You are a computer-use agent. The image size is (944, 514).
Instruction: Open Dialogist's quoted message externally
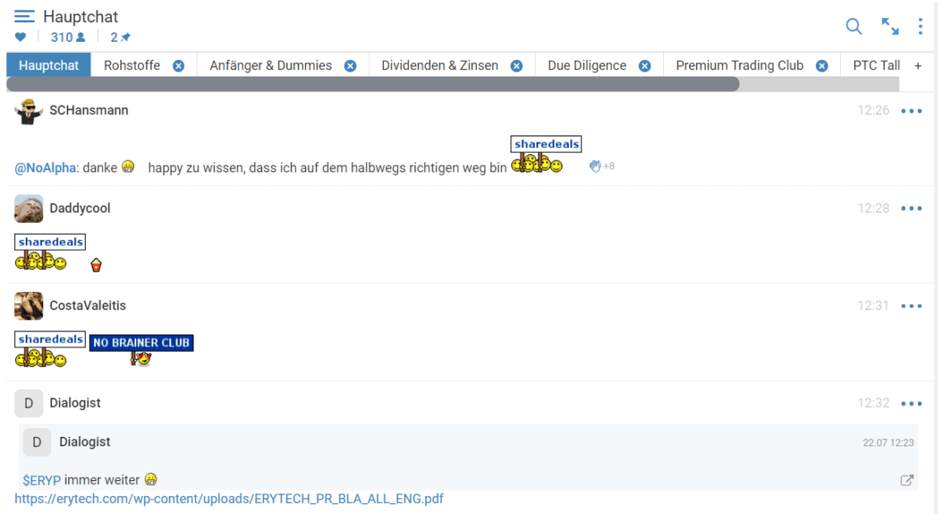click(906, 479)
